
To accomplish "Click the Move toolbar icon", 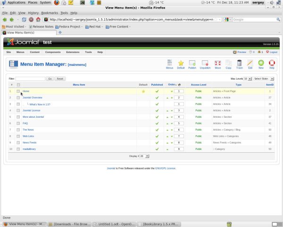I will coord(217,64).
